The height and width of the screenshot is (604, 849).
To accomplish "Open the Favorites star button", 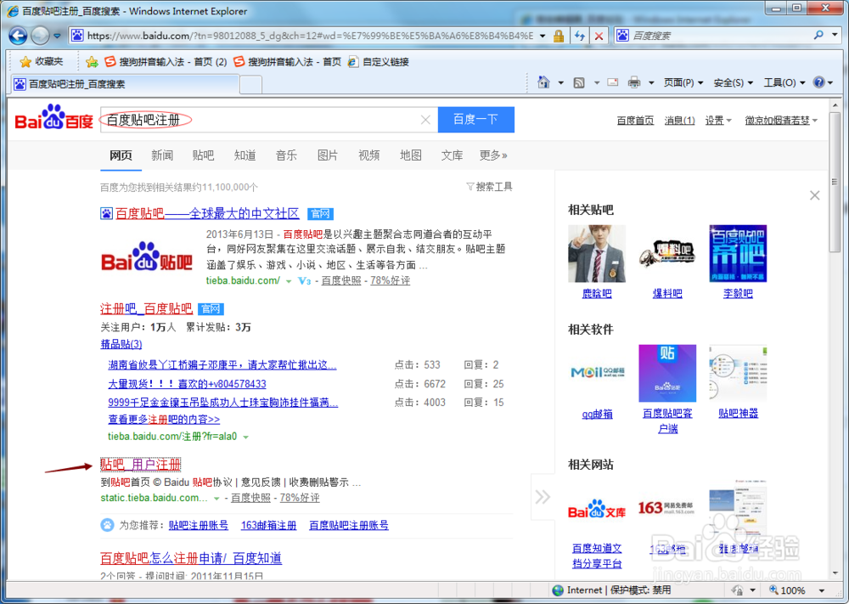I will pyautogui.click(x=25, y=62).
